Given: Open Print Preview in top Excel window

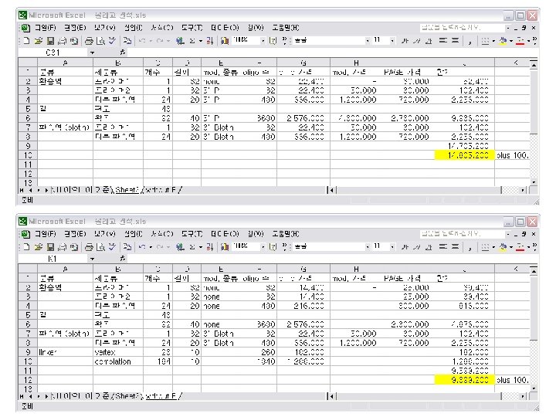Looking at the screenshot, I should pos(100,41).
